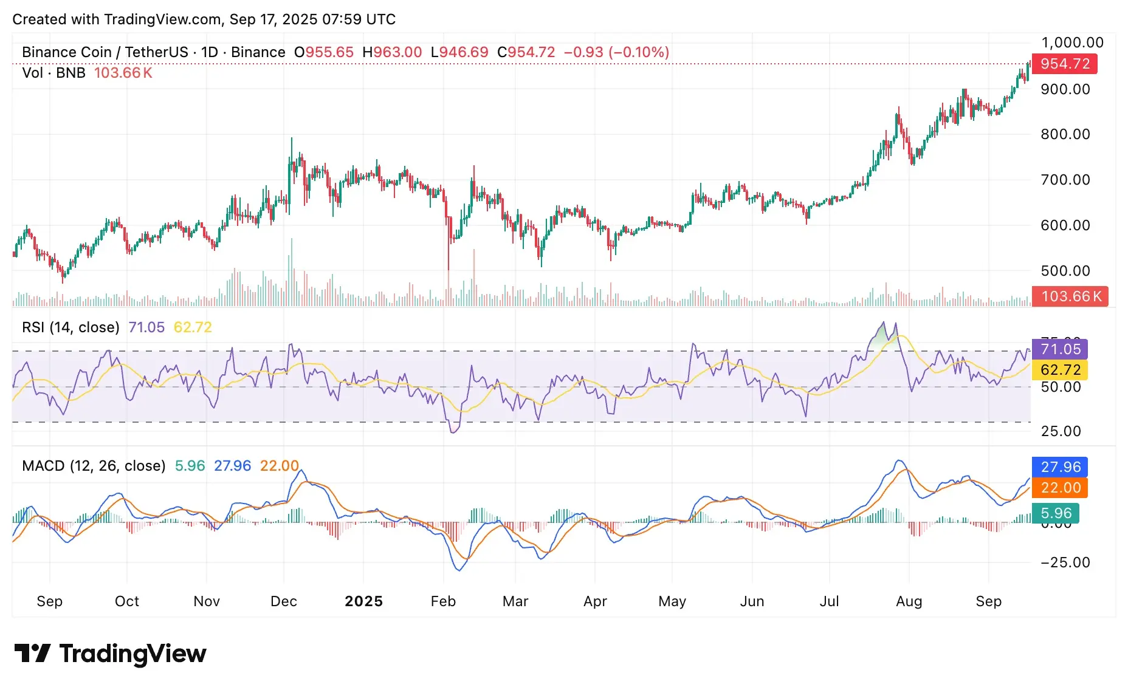Click the orange 22.00 signal value tag
This screenshot has height=690, width=1128.
[1061, 488]
